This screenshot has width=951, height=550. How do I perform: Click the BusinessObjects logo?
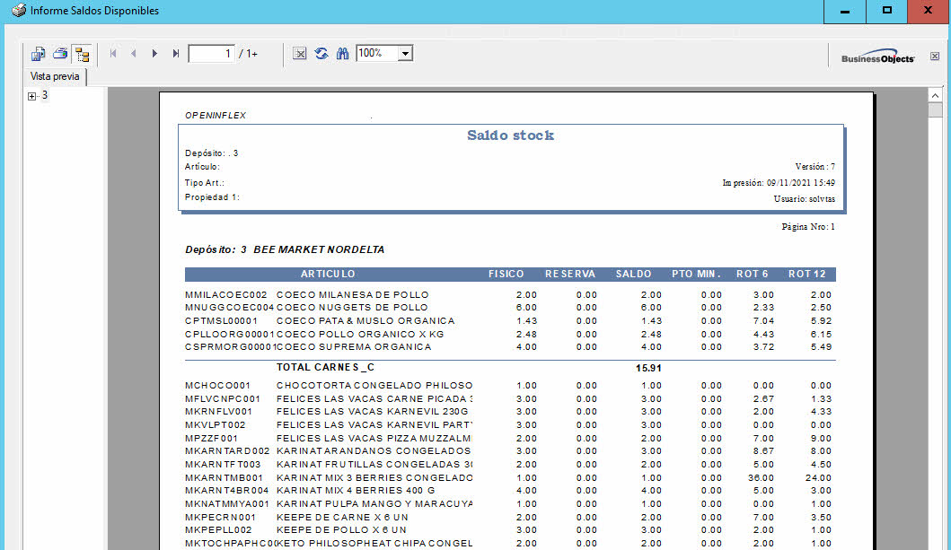877,57
